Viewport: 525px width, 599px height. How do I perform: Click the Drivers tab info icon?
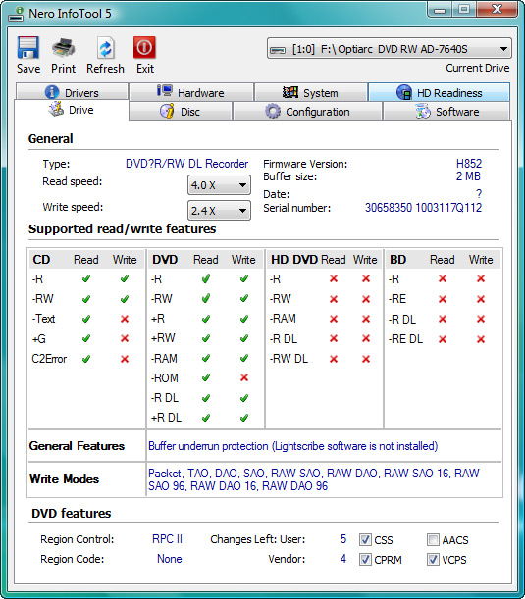[52, 92]
